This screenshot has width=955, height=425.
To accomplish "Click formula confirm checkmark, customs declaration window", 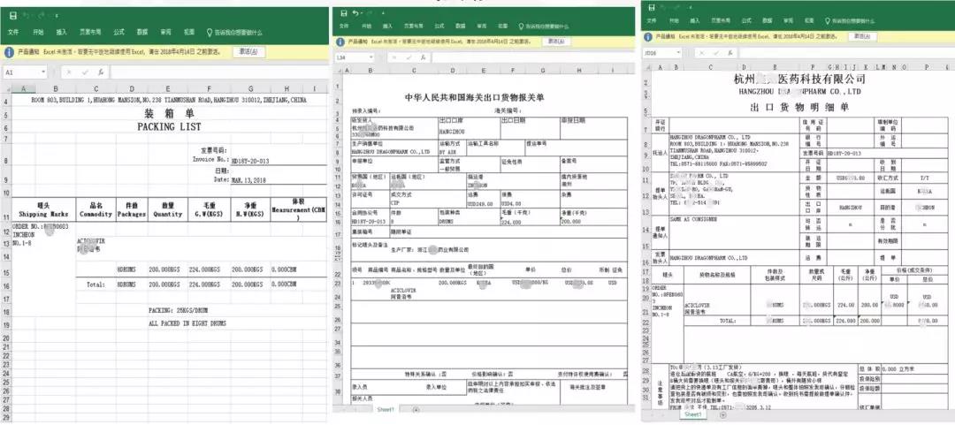I will click(409, 57).
